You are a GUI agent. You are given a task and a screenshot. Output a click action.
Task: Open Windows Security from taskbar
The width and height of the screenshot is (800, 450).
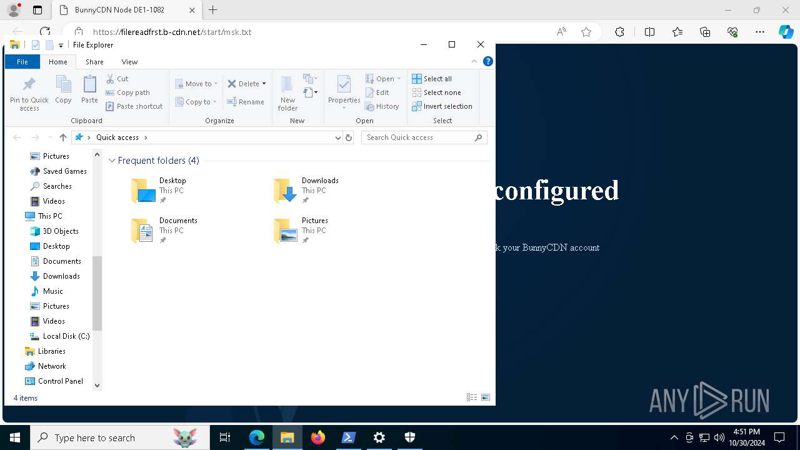410,437
